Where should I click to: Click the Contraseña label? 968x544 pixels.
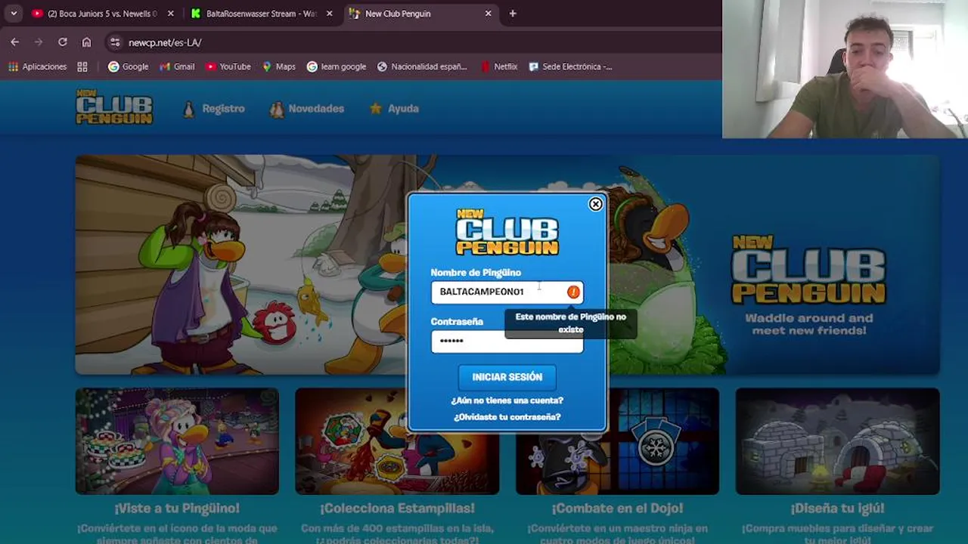pyautogui.click(x=457, y=322)
